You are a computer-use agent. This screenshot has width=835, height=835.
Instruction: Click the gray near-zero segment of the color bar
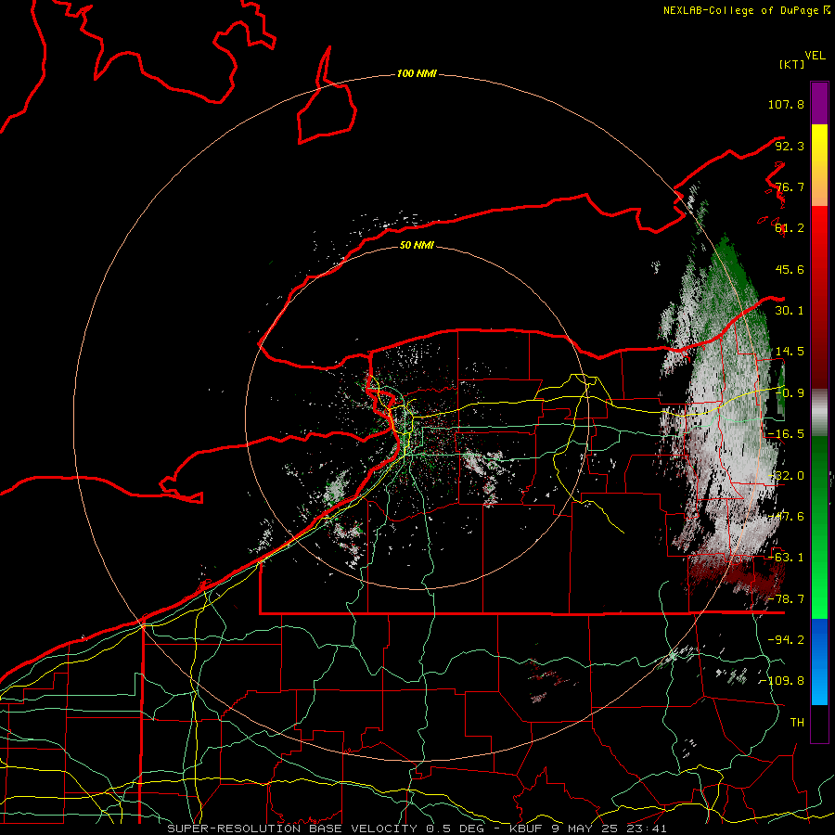(x=819, y=413)
